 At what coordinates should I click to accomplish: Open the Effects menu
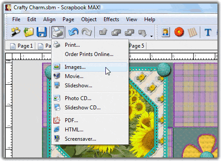click(111, 19)
